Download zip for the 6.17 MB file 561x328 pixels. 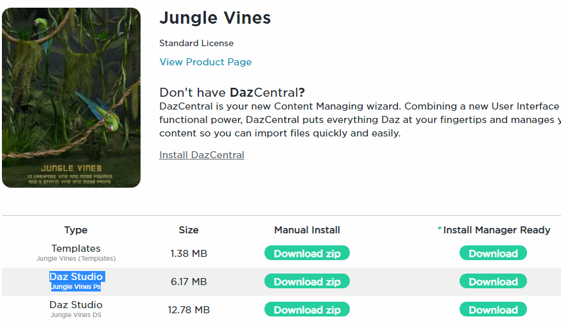pos(307,281)
